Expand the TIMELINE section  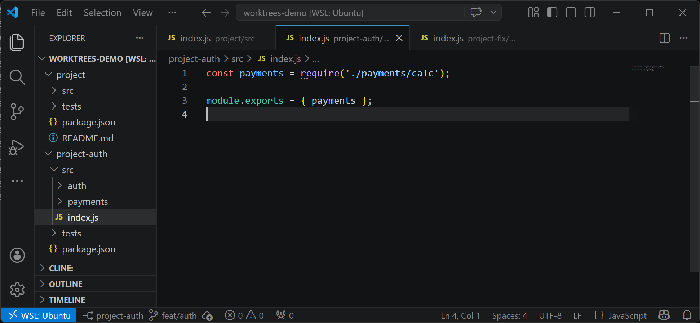(x=96, y=300)
